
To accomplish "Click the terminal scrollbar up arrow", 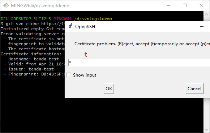I will coord(206,15).
